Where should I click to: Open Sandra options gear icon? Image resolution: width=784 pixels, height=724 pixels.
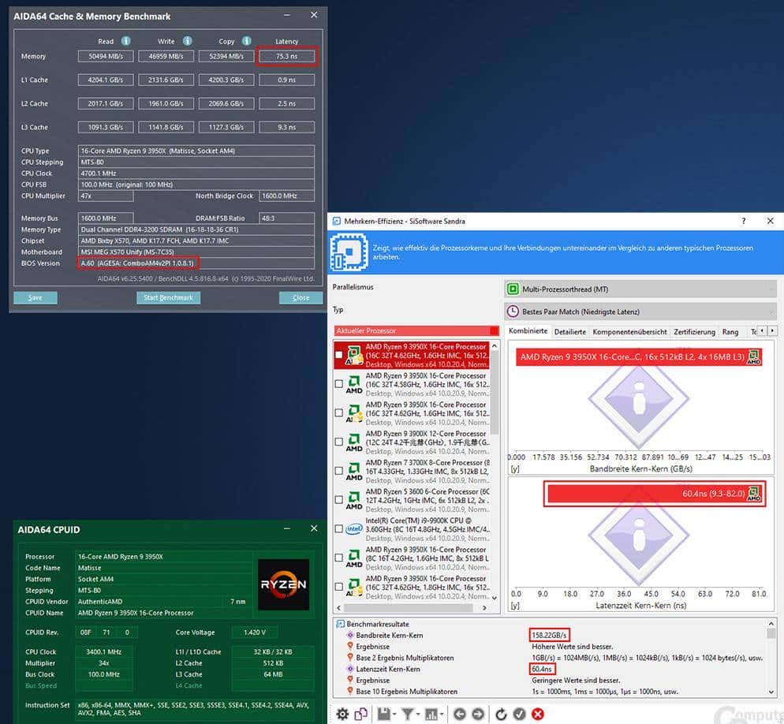(x=342, y=714)
